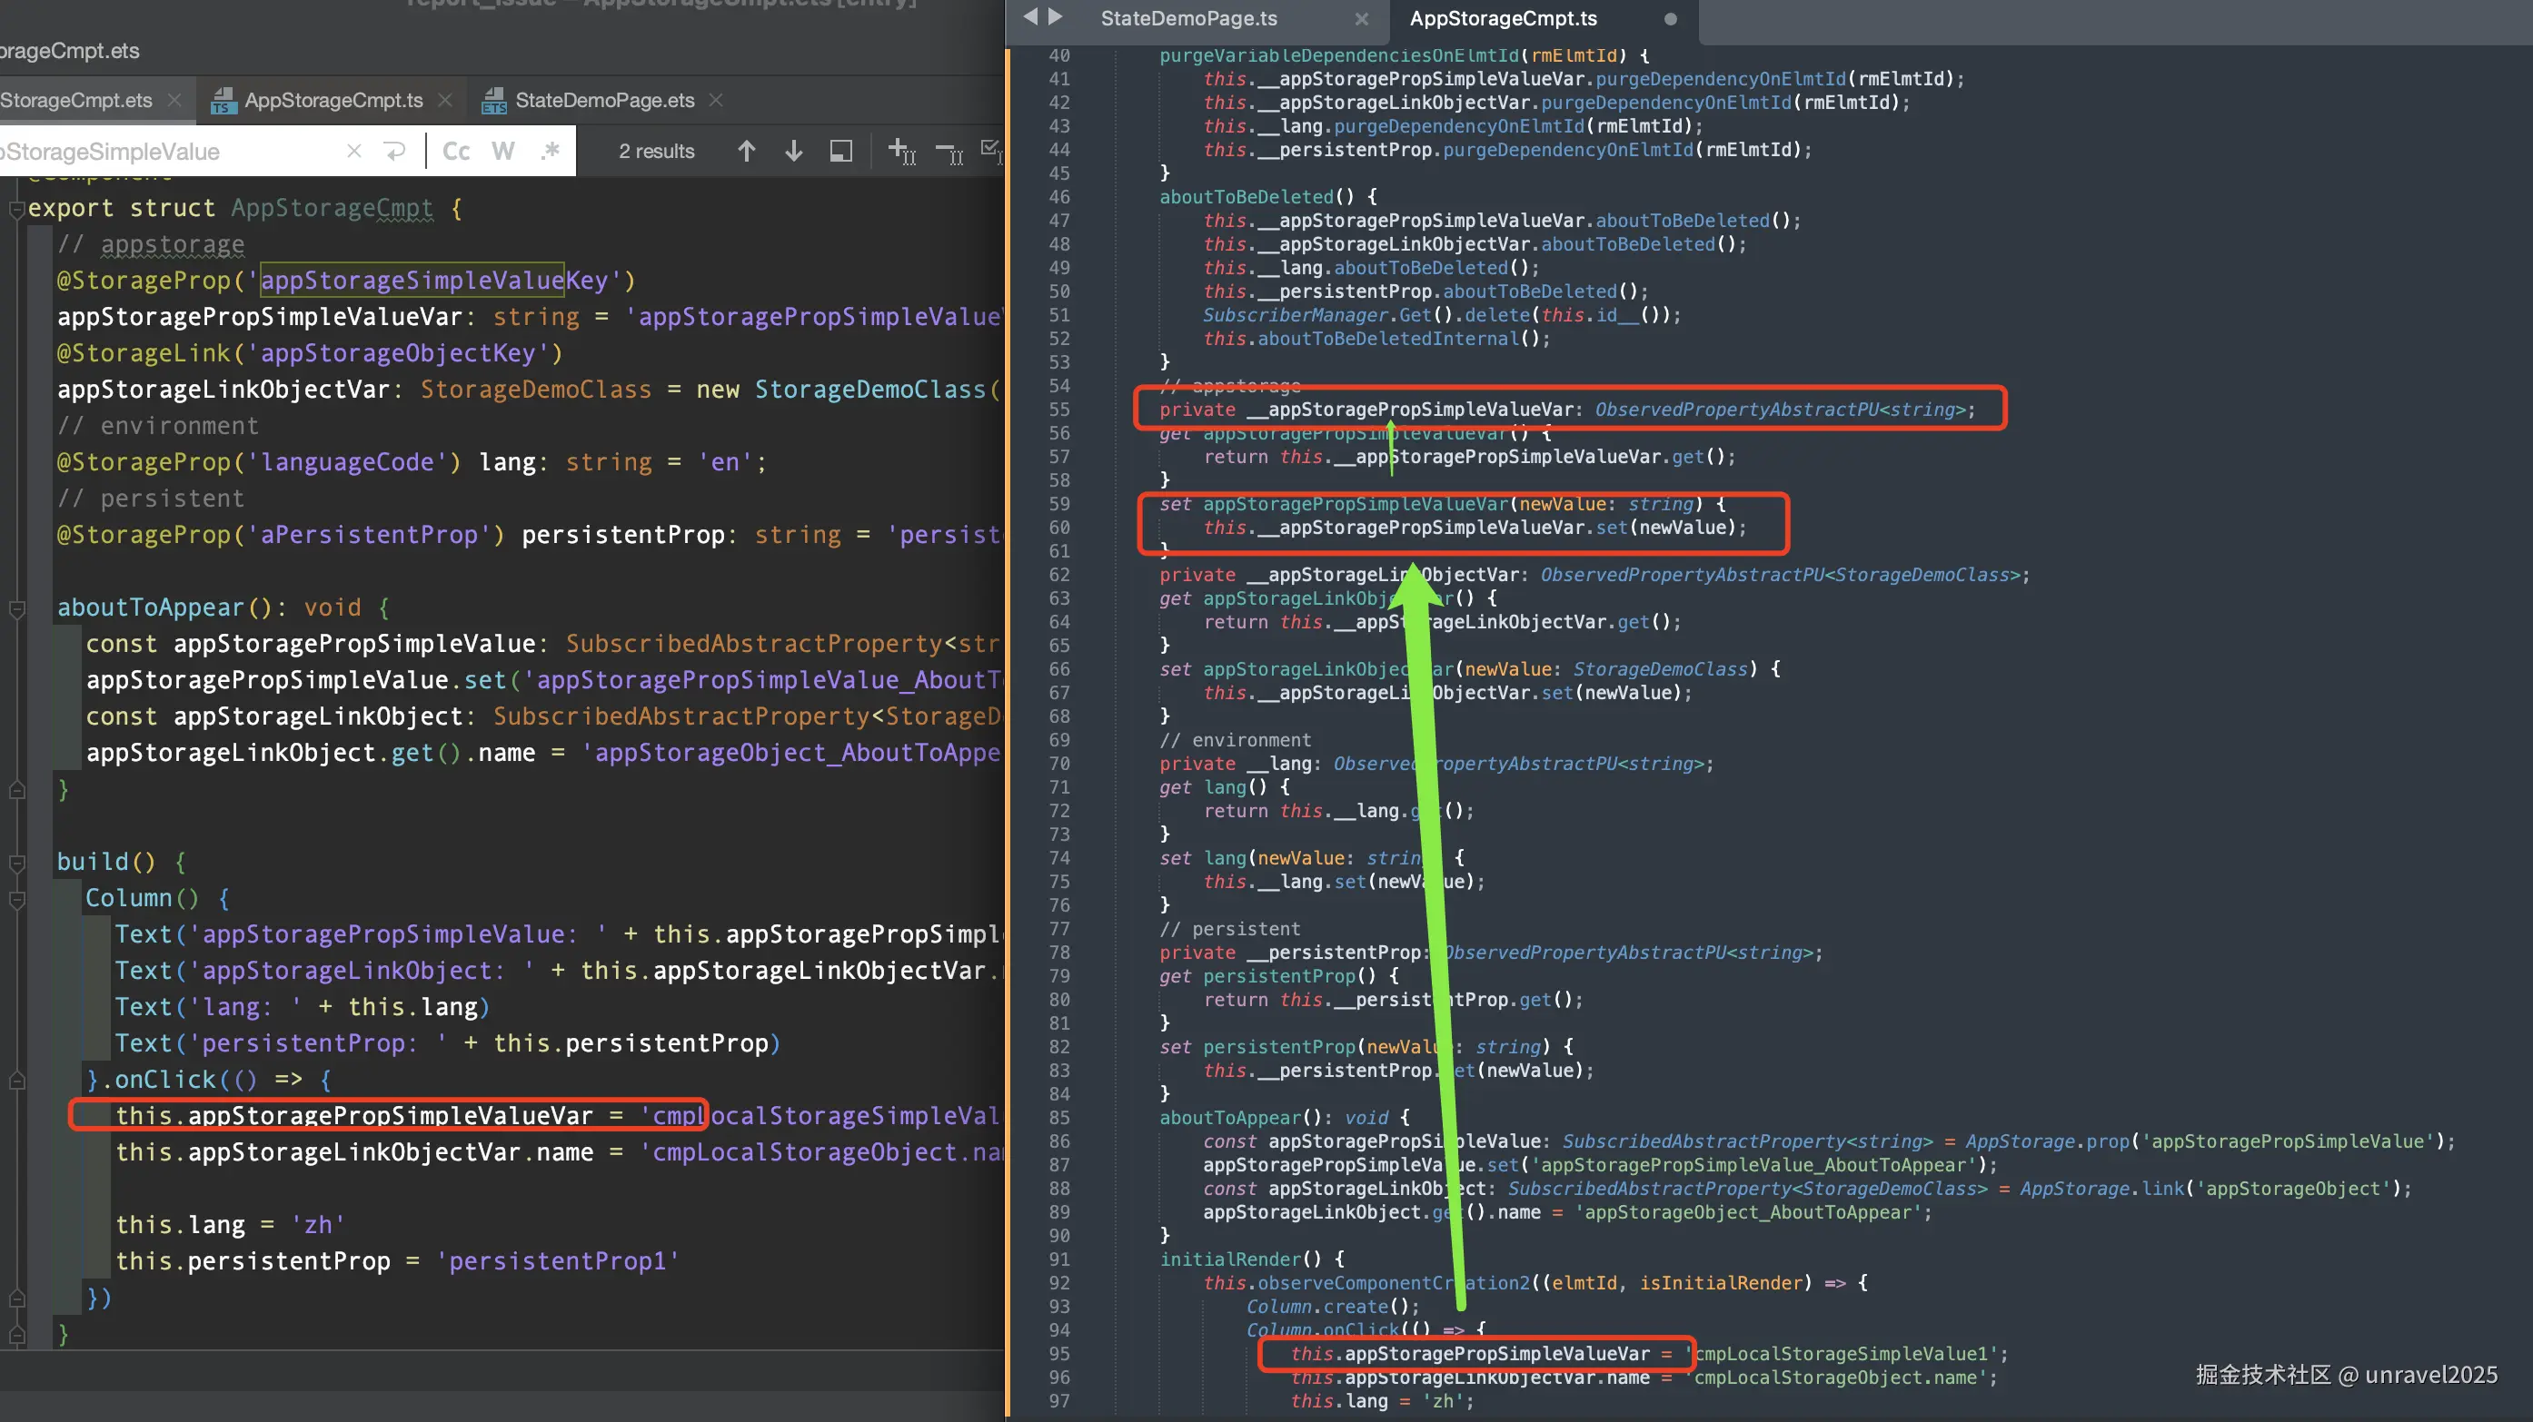This screenshot has height=1422, width=2533.
Task: Collapse the build() method fold marker
Action: (x=16, y=864)
